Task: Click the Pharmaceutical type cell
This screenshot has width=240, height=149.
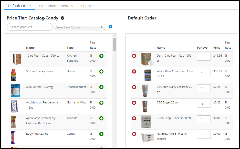Action: coord(77,87)
